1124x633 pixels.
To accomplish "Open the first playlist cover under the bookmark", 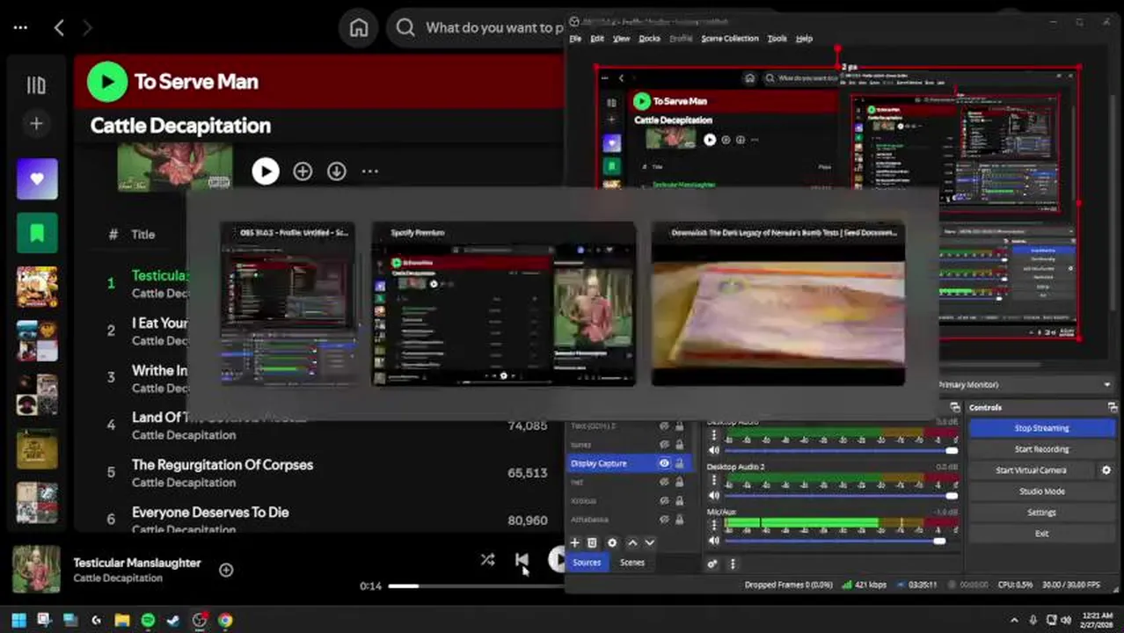I will pyautogui.click(x=37, y=287).
